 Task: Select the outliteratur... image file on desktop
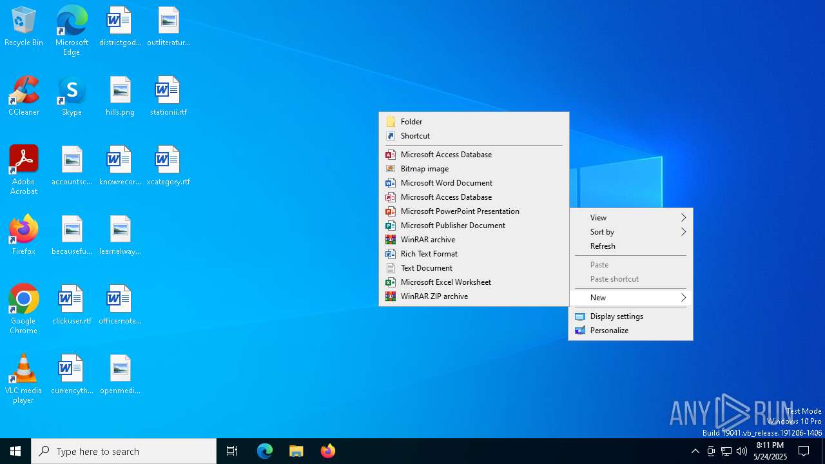coord(168,27)
